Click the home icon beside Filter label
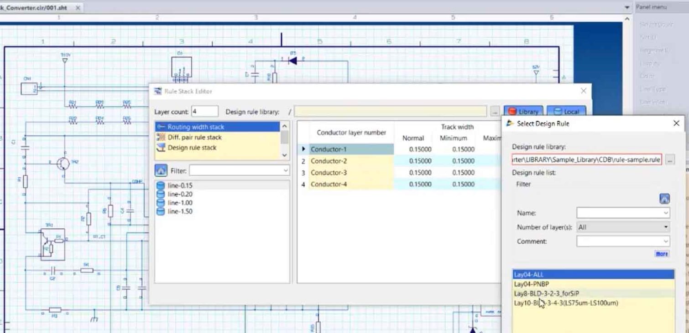Viewport: 689px width, 333px height. tap(161, 171)
